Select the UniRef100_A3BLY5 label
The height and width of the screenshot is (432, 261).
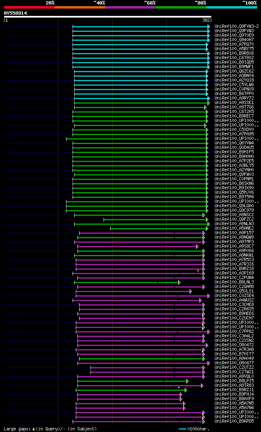(234, 166)
